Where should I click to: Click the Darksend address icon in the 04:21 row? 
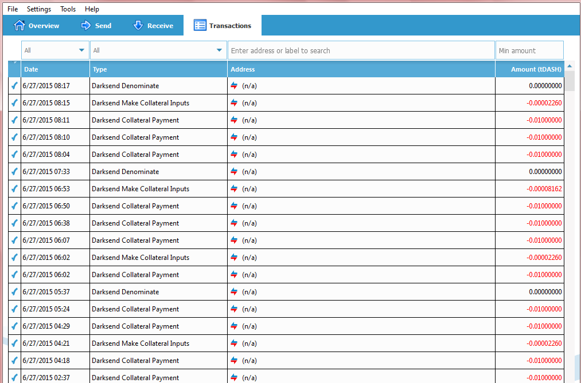(234, 343)
